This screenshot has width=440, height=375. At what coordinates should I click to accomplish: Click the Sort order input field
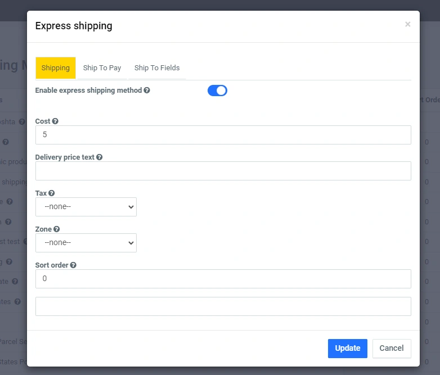[223, 279]
